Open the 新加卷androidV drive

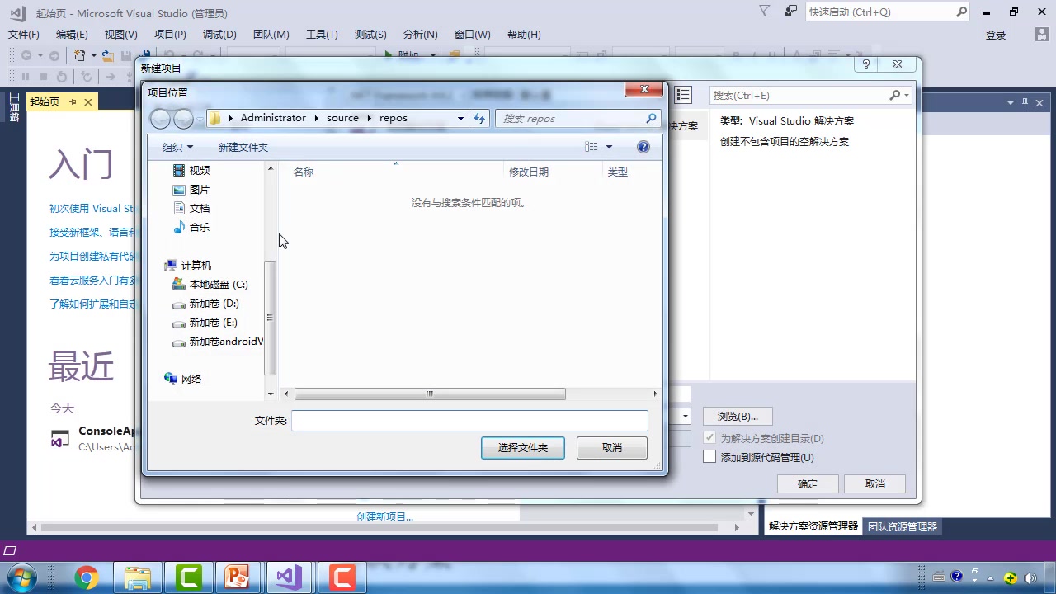click(218, 341)
